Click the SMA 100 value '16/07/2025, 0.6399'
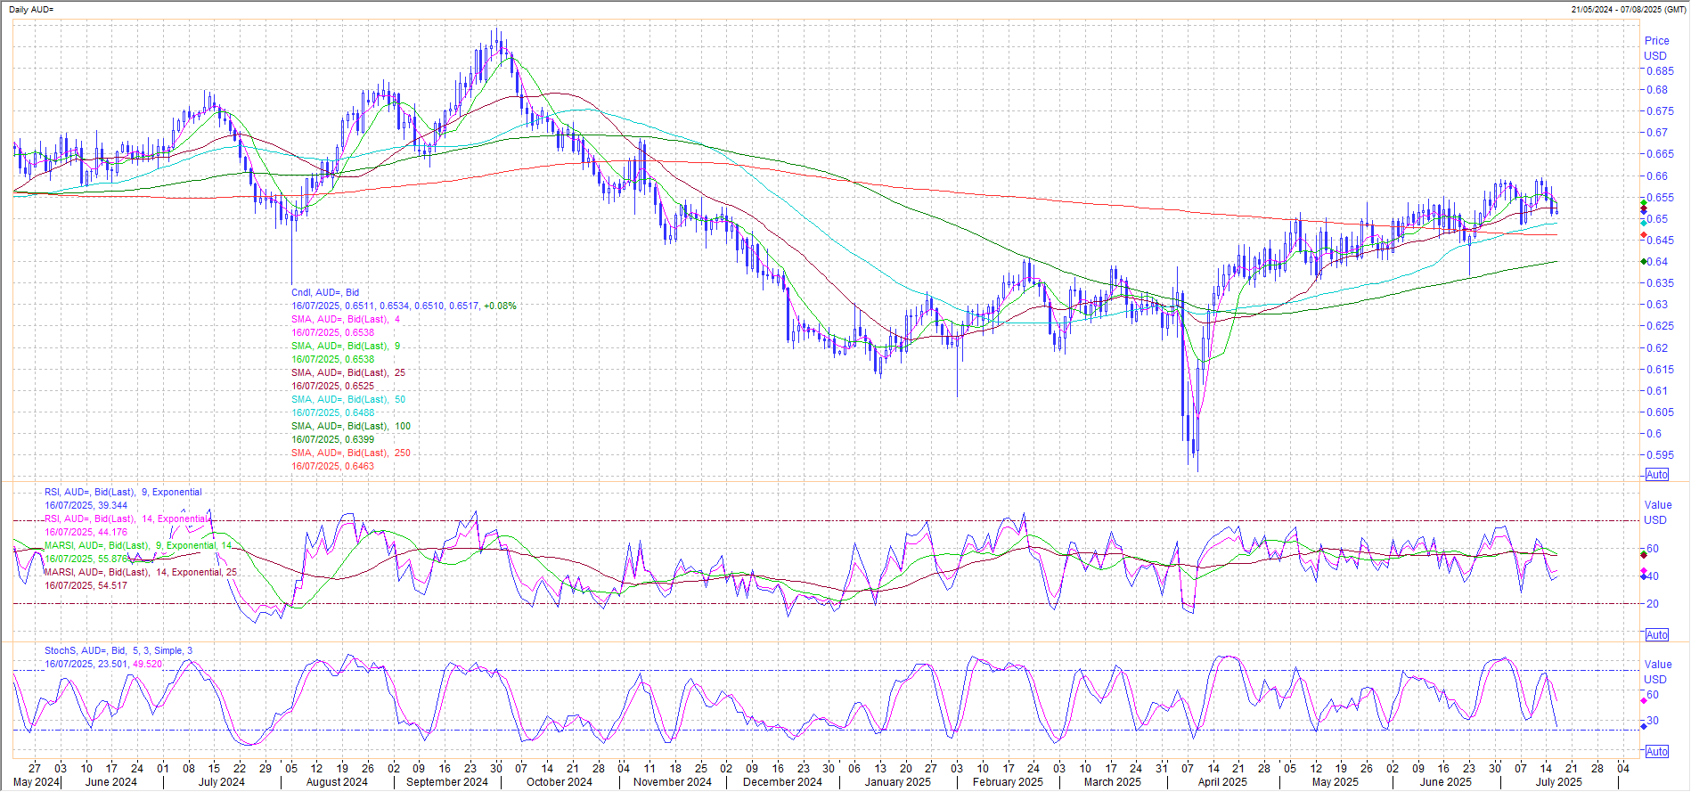The width and height of the screenshot is (1691, 792). point(332,439)
